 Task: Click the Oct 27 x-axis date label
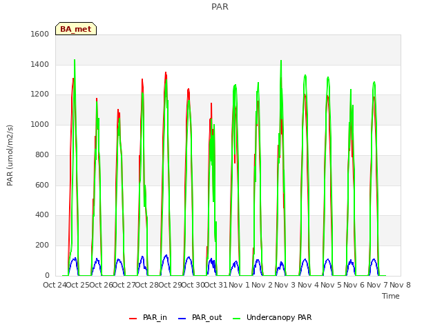tap(124, 285)
